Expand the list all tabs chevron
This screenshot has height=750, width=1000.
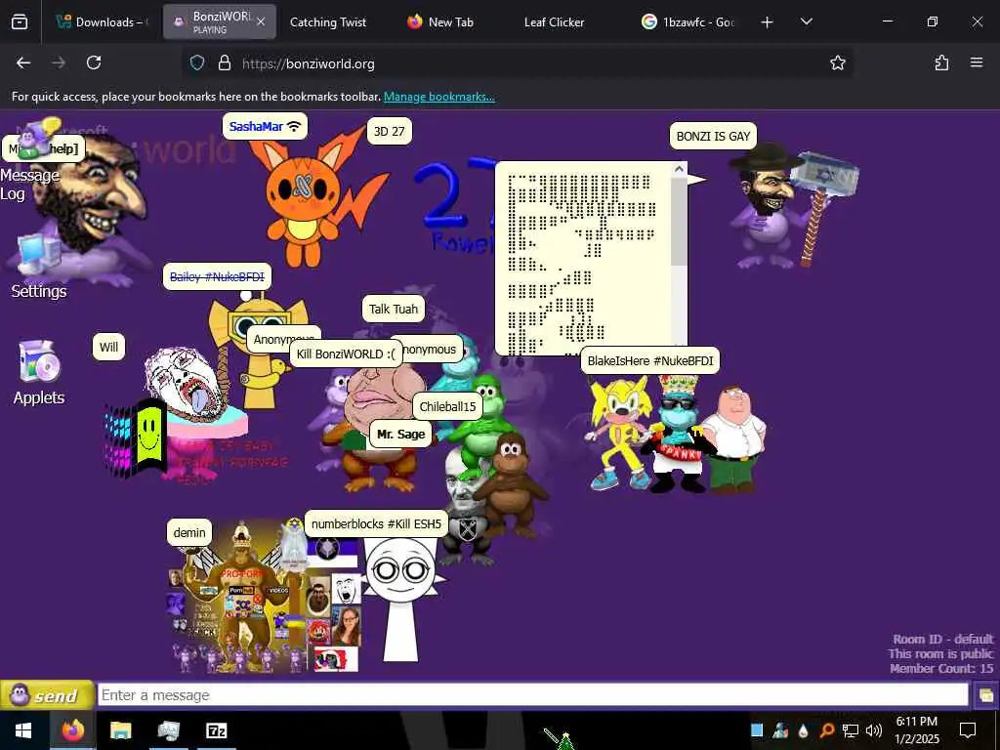806,21
